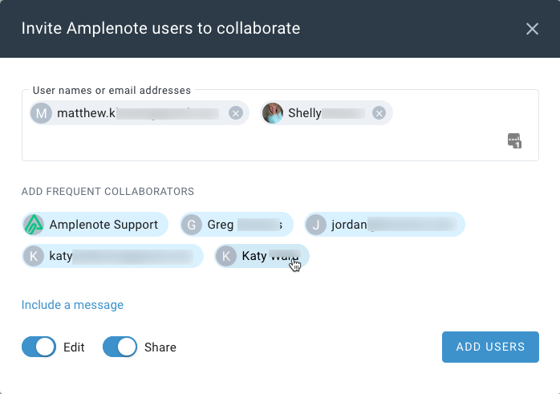
Task: Click the M avatar of matthew.k chip
Action: tap(41, 113)
